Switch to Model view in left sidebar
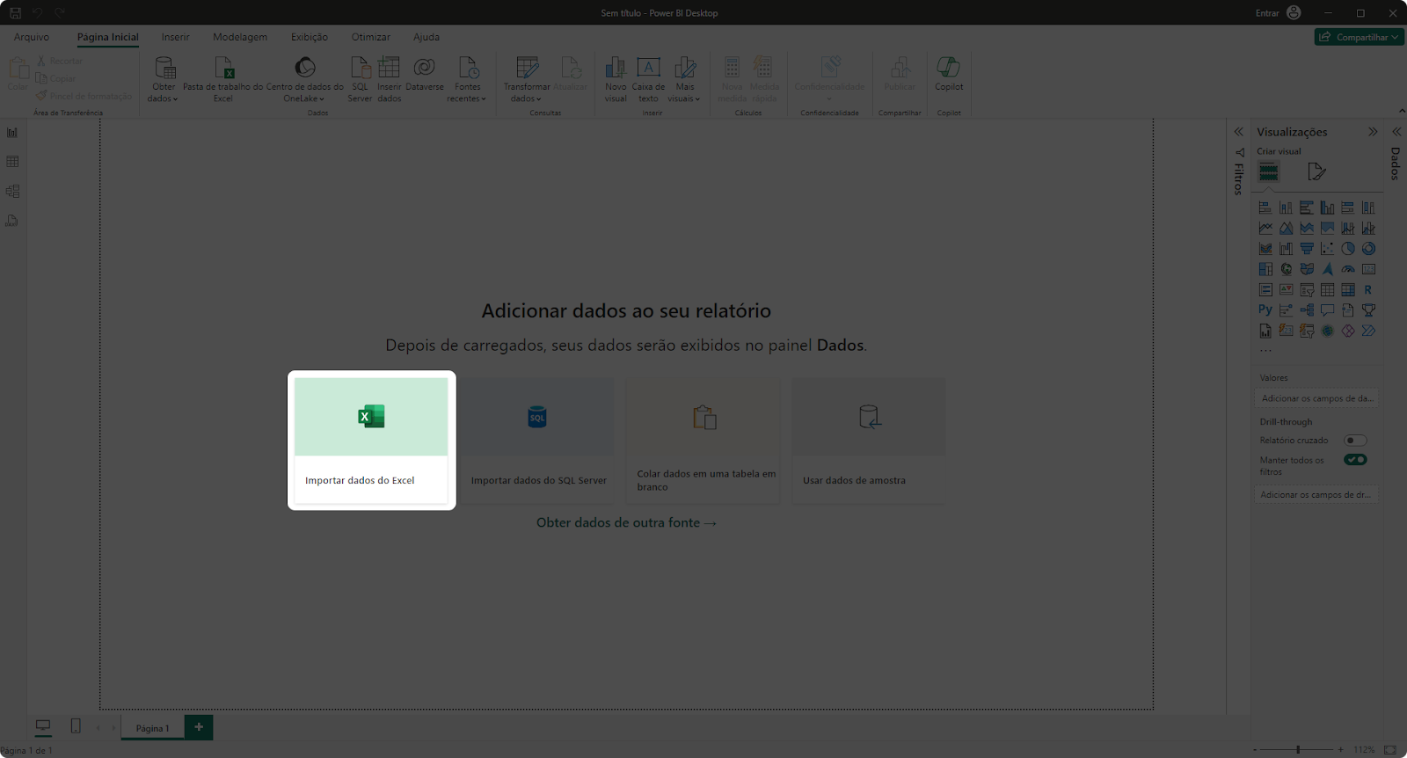Image resolution: width=1407 pixels, height=758 pixels. click(x=12, y=191)
